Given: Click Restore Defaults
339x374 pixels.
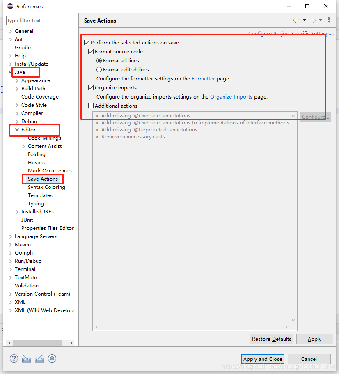Looking at the screenshot, I should coord(271,339).
